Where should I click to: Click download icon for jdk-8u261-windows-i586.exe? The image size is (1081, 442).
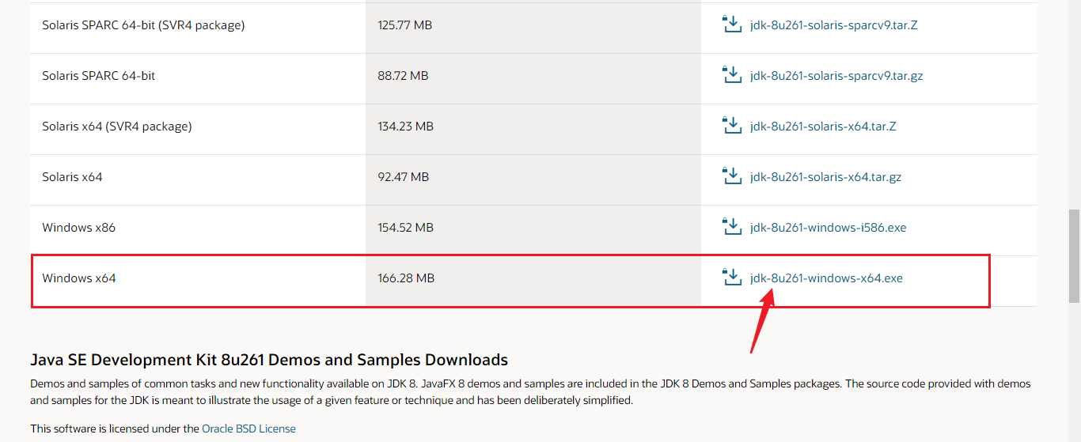pos(732,227)
